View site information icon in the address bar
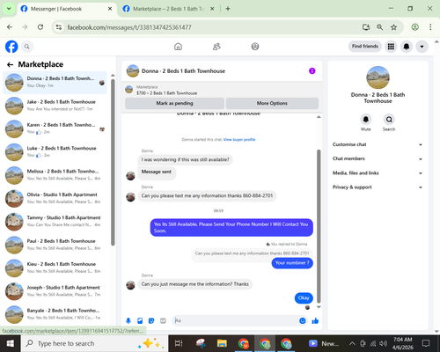Viewport: 440px width, 352px height. click(x=59, y=27)
